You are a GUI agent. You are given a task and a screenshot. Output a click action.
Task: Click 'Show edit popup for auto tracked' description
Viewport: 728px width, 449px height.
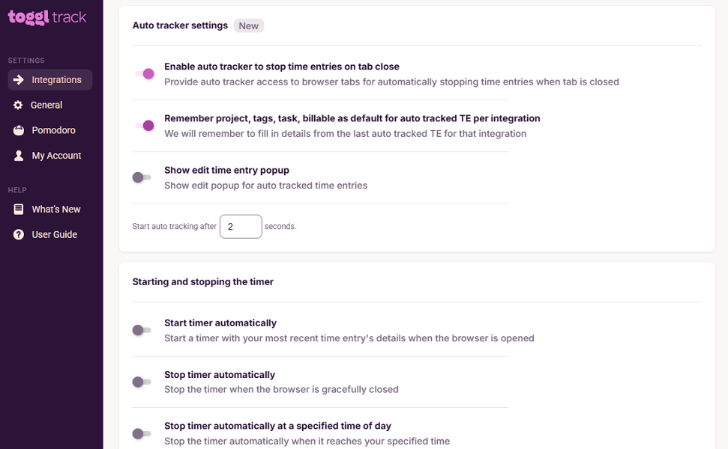(265, 186)
